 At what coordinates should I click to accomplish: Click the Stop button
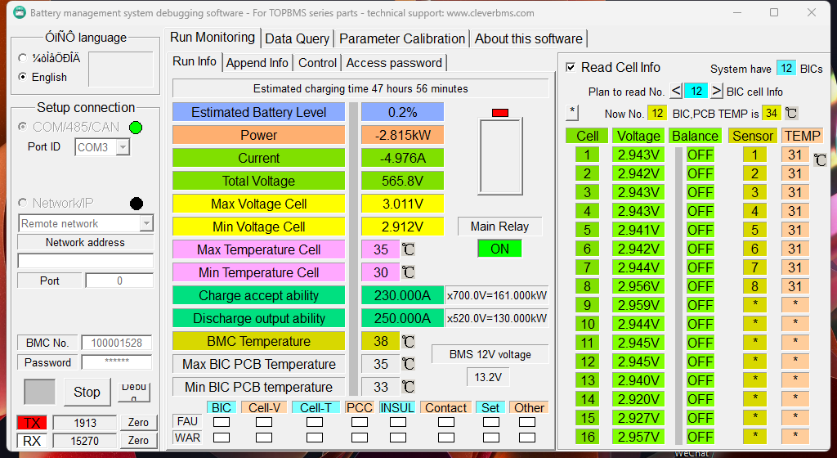87,393
